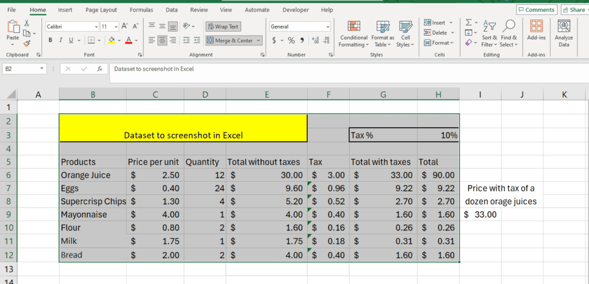Open the Add-ins icon
Image resolution: width=589 pixels, height=284 pixels.
point(536,26)
